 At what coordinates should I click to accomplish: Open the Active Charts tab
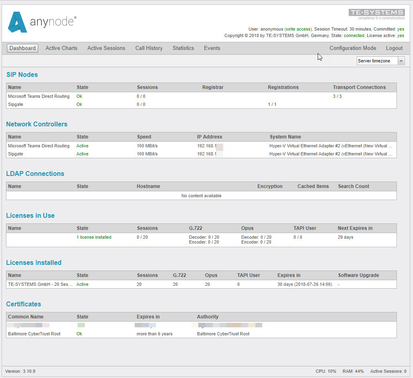61,48
